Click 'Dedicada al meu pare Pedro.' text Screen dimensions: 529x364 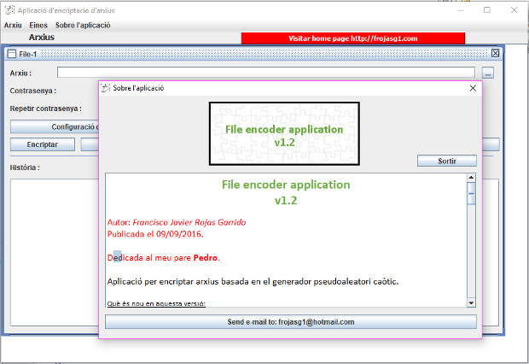pos(163,258)
